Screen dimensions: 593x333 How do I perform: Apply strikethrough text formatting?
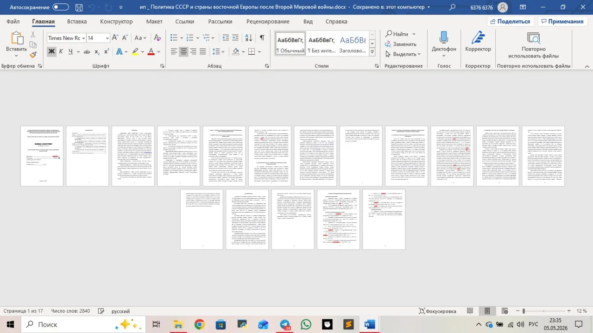[87, 52]
